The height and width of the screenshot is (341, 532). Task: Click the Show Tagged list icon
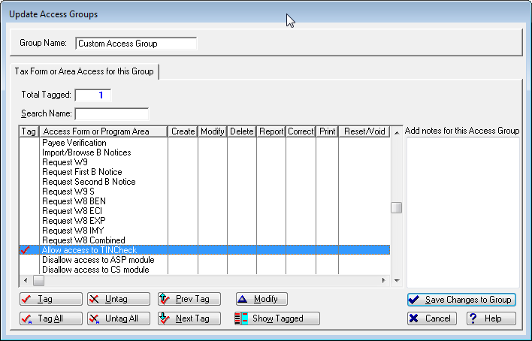[x=242, y=318]
